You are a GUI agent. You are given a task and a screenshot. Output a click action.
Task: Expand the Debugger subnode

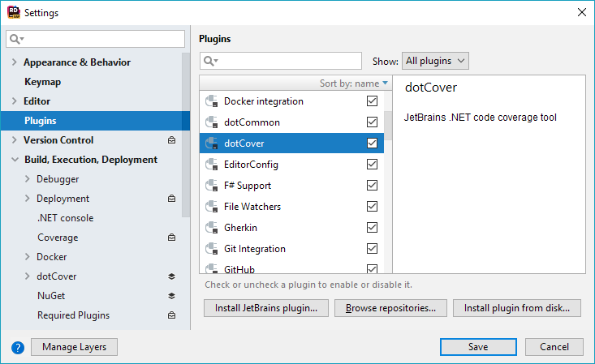27,179
